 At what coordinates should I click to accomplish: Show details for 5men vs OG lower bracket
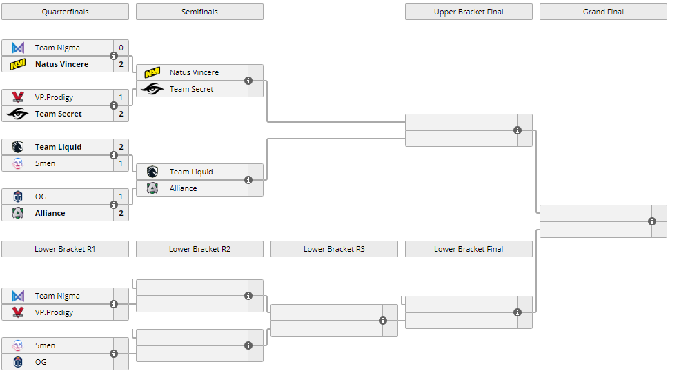pos(114,354)
